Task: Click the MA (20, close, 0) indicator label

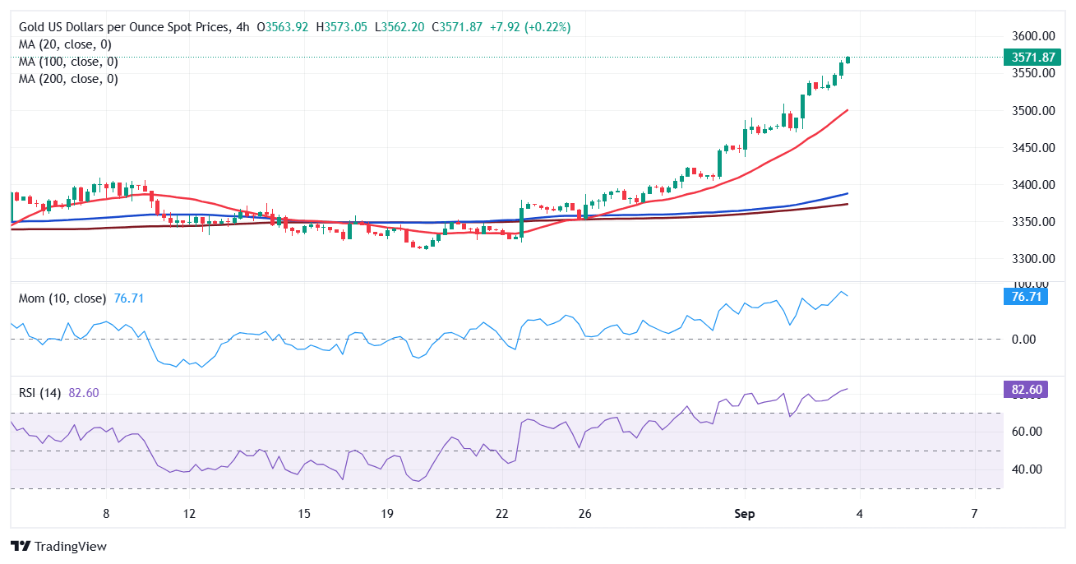Action: click(x=65, y=44)
